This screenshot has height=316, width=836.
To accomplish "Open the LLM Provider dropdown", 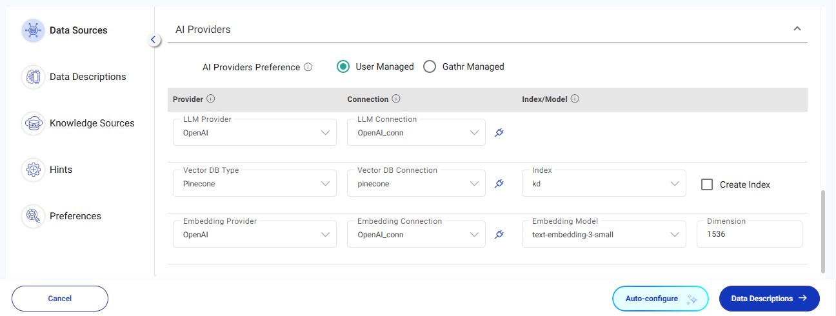I will [x=255, y=132].
